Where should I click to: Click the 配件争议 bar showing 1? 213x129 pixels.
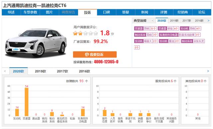[149, 114]
